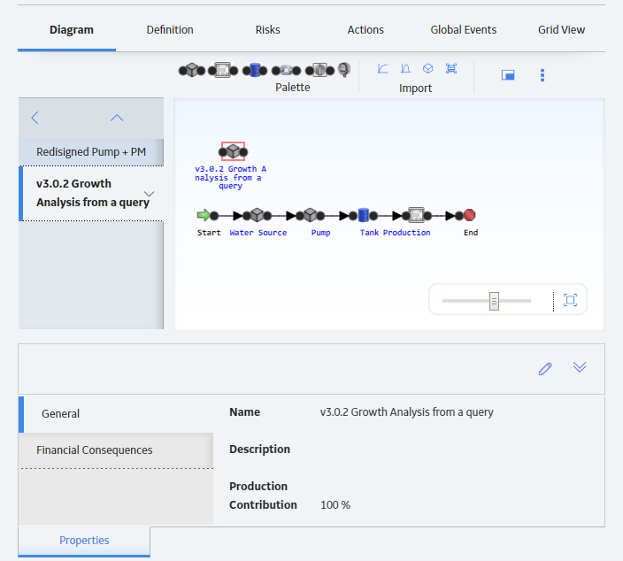Click the End label in diagram
The width and height of the screenshot is (623, 561).
471,233
